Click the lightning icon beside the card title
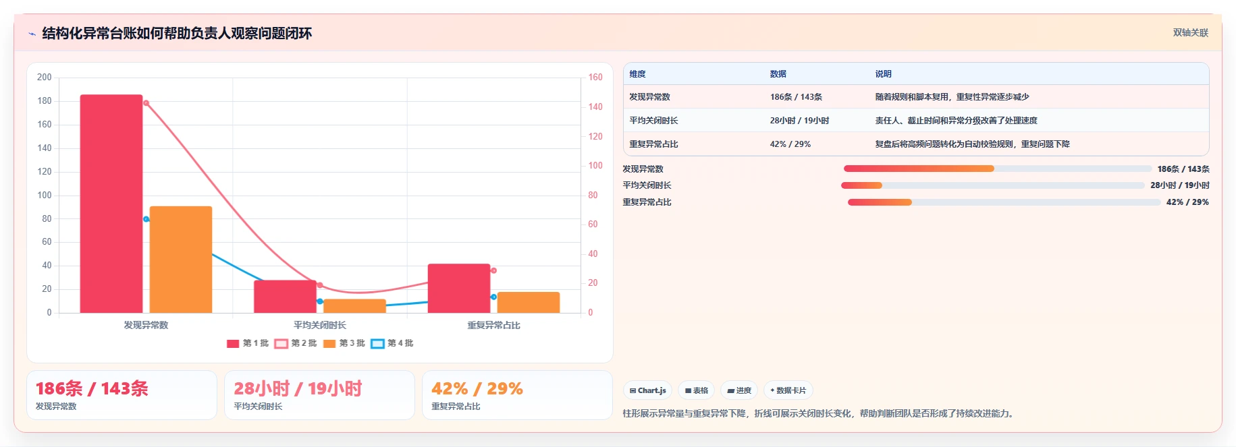The image size is (1236, 447). coord(32,34)
